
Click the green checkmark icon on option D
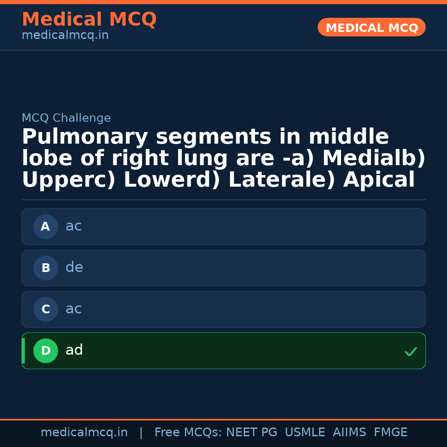411,351
